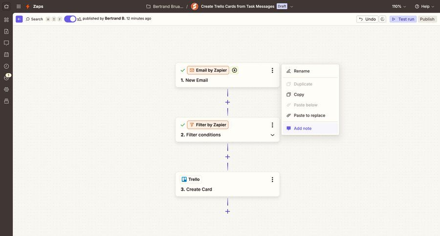
Task: Click the Undo button
Action: coord(367,19)
